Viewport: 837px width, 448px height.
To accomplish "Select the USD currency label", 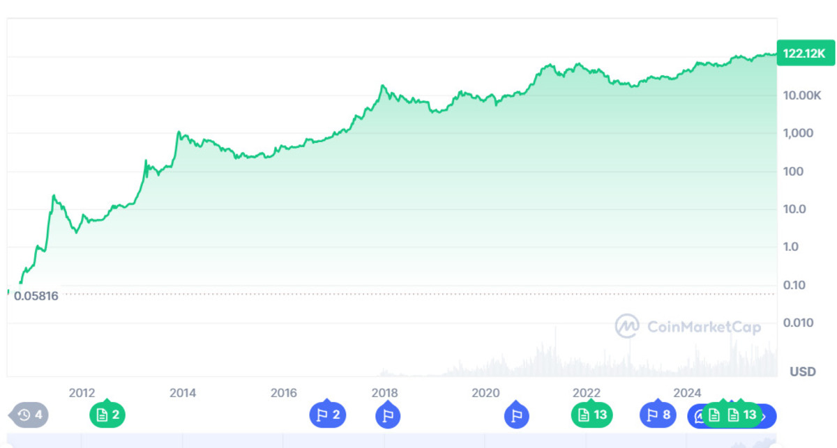I will click(x=802, y=372).
